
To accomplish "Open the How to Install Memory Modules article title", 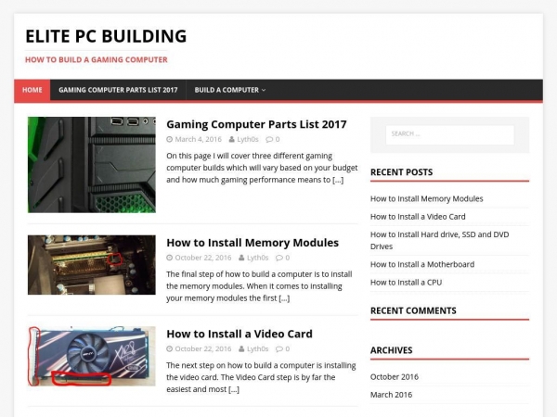I will pyautogui.click(x=253, y=243).
